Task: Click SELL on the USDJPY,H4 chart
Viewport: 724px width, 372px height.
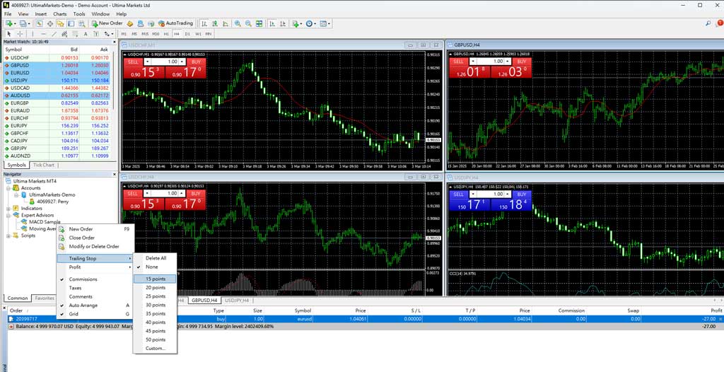Action: [458, 194]
